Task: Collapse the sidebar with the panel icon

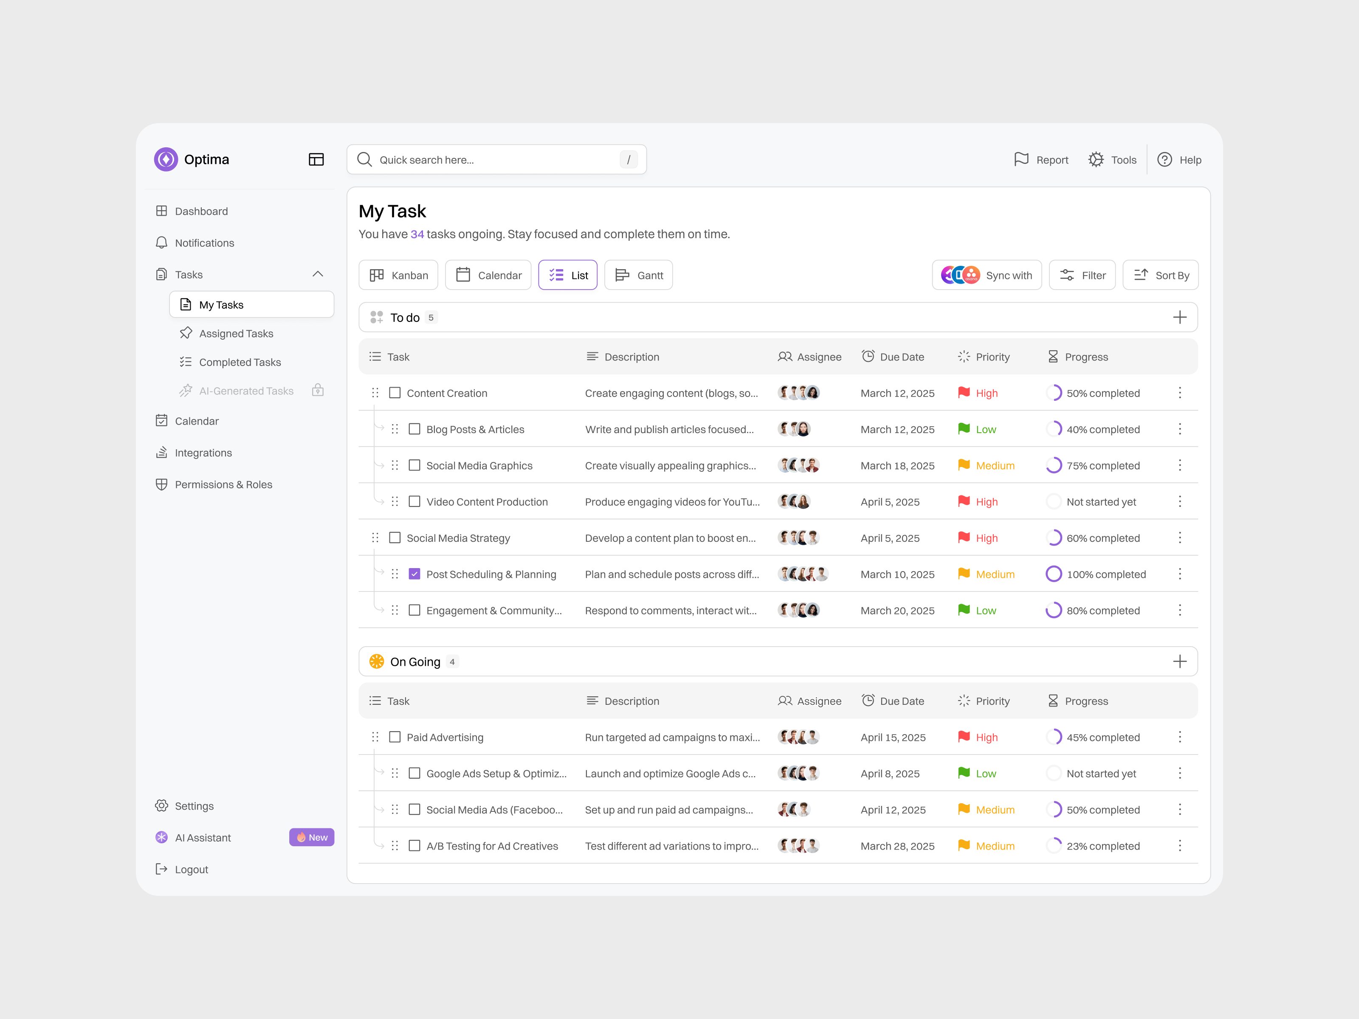Action: [x=316, y=159]
